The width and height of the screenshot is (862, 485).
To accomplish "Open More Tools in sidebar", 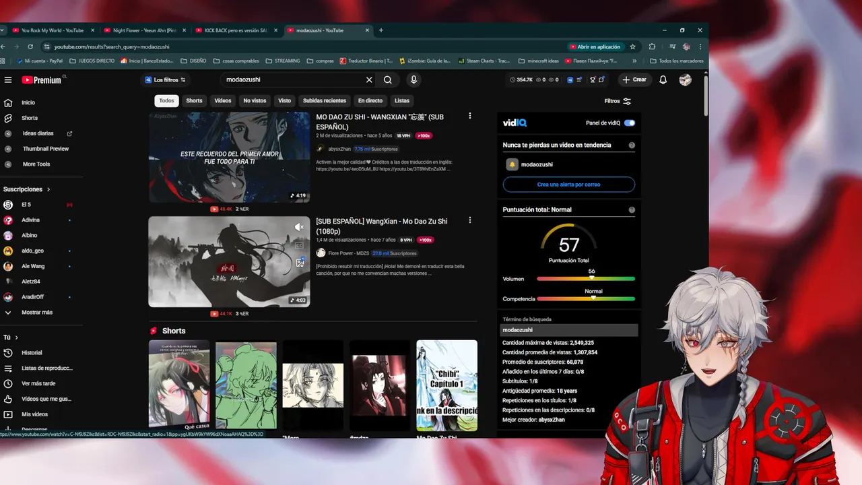I will (36, 164).
